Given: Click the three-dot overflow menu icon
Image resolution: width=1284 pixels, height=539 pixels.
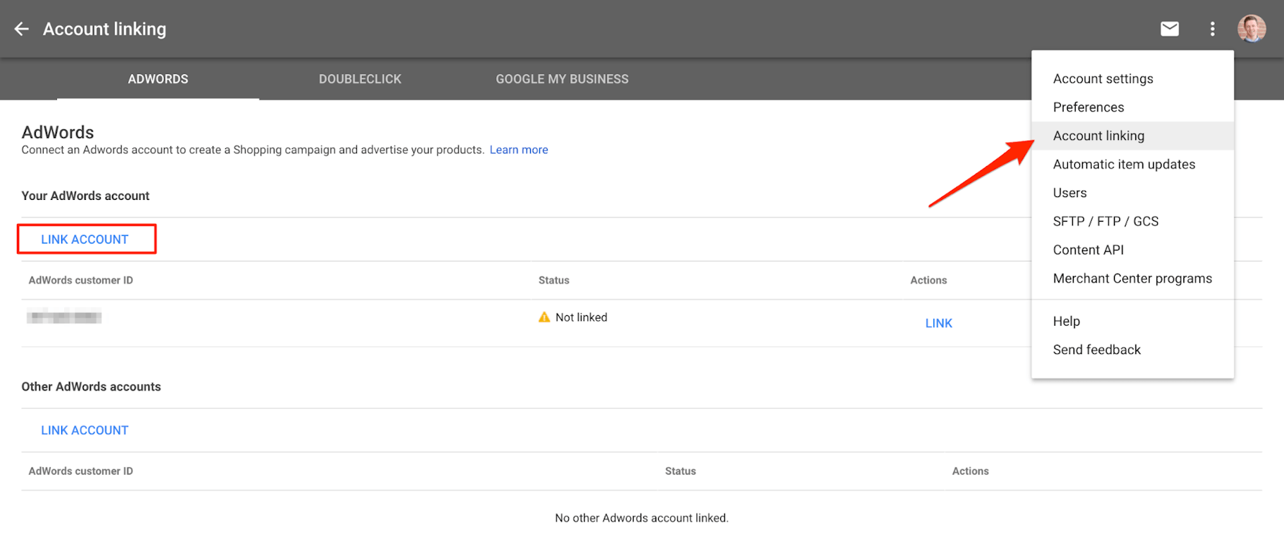Looking at the screenshot, I should pos(1212,29).
